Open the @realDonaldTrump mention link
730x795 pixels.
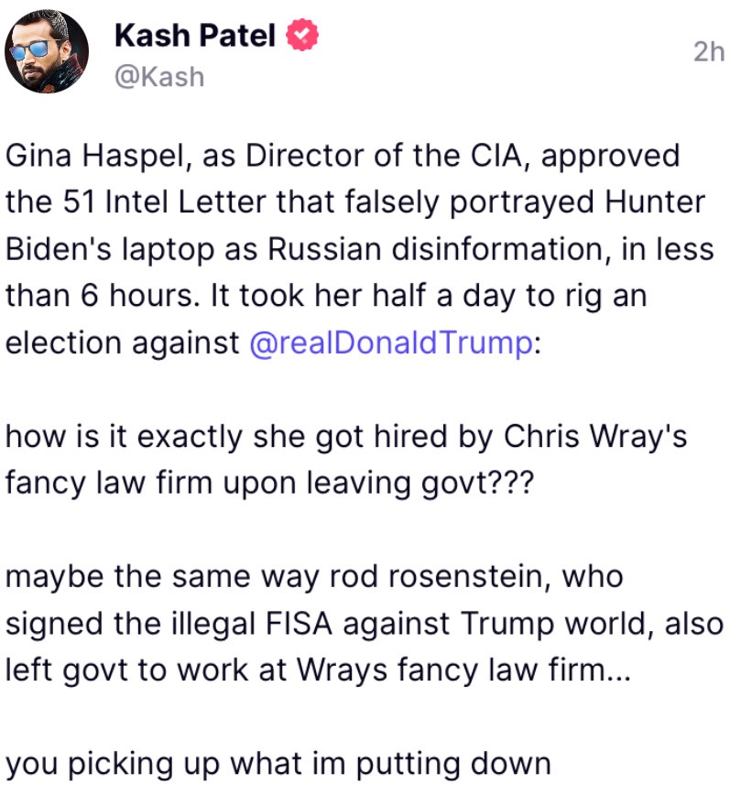[x=389, y=343]
